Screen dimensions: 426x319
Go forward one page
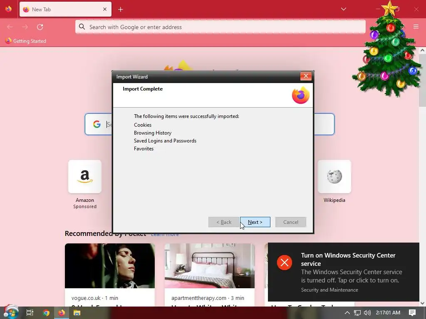tap(25, 27)
